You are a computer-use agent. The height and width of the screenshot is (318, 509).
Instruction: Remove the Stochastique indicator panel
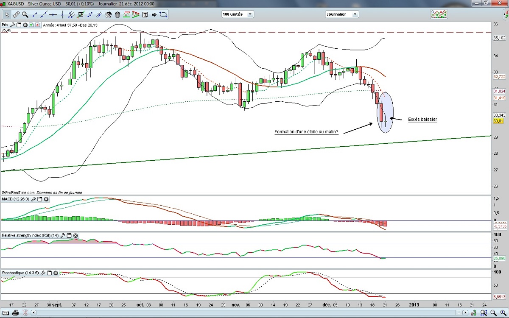56,273
